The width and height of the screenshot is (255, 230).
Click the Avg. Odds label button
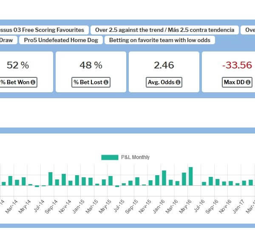pos(164,82)
